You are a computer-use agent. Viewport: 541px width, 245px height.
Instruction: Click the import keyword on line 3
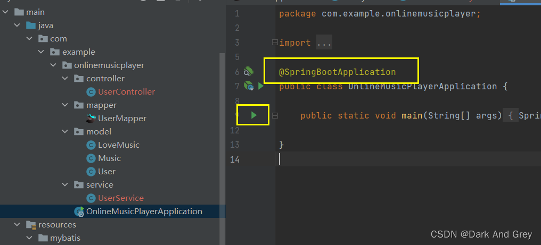(295, 43)
